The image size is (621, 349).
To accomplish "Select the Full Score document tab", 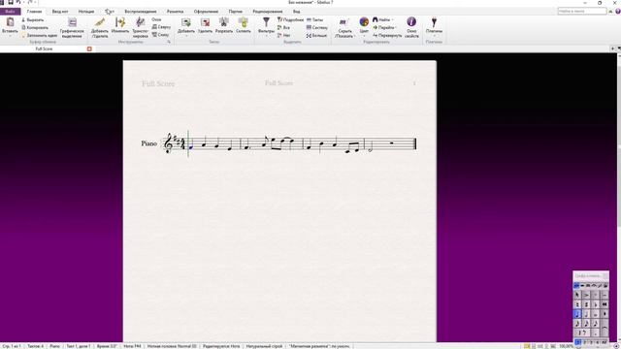I will (44, 48).
